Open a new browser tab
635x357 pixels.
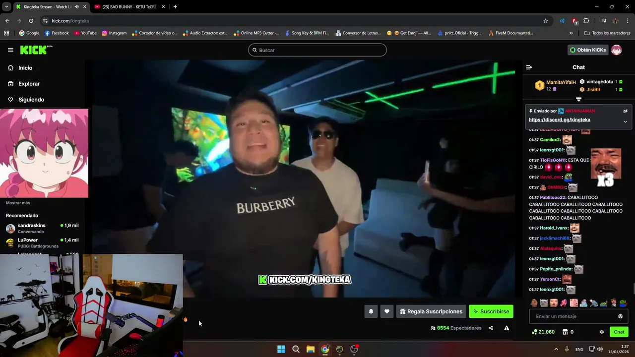click(175, 6)
